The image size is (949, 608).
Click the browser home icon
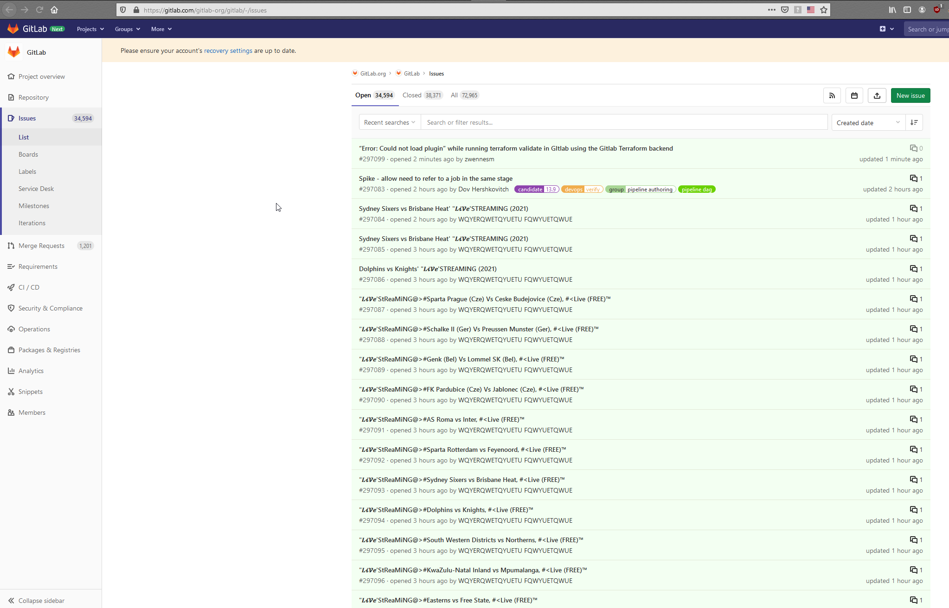pos(54,10)
